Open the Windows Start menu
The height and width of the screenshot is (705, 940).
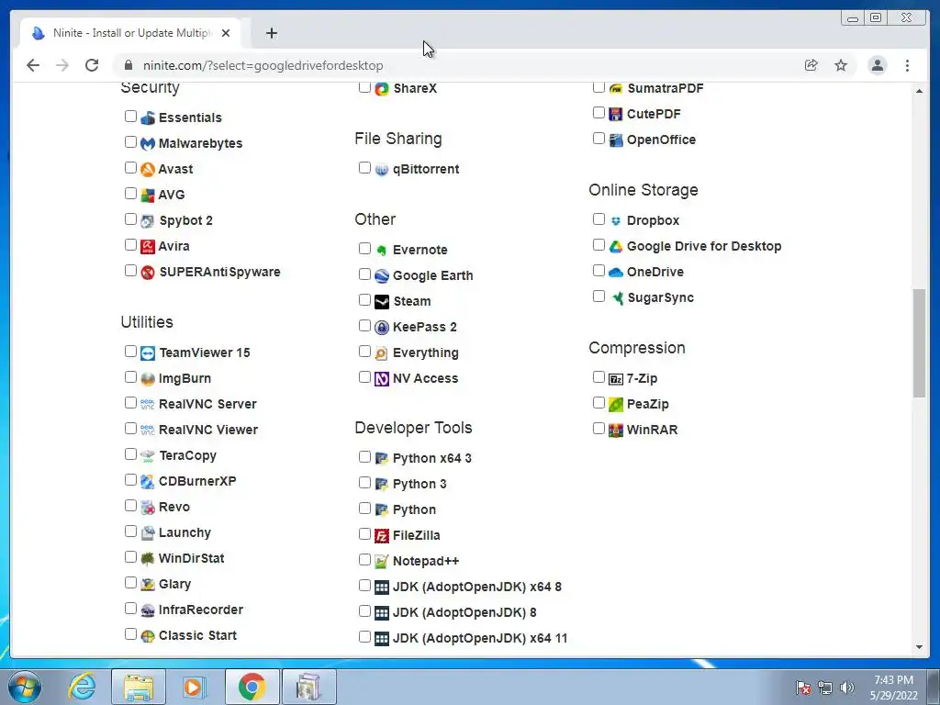25,687
